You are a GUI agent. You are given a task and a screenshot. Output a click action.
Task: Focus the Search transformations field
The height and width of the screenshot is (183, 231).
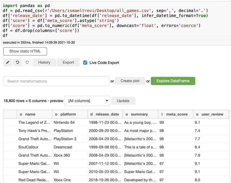coord(56,81)
